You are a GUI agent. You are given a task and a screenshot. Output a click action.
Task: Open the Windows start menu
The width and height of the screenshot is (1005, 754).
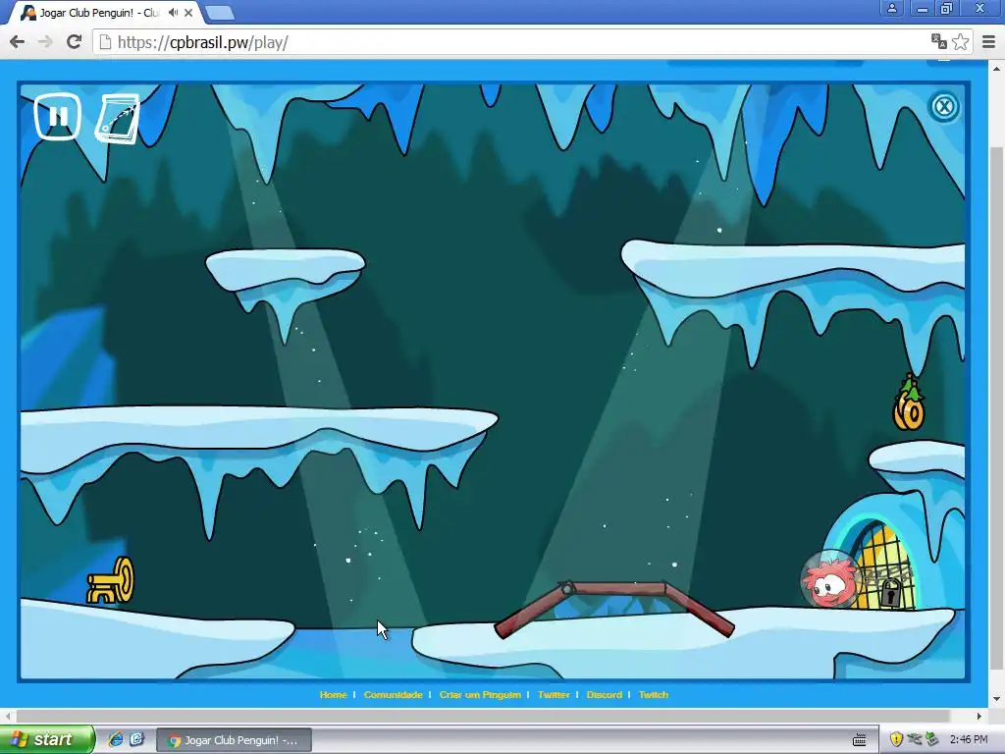47,739
